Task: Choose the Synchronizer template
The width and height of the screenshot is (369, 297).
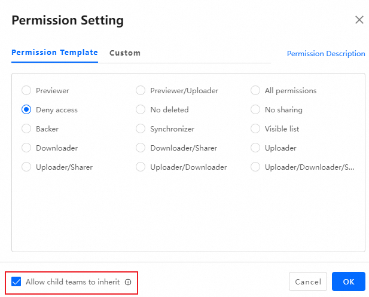Action: (x=141, y=129)
